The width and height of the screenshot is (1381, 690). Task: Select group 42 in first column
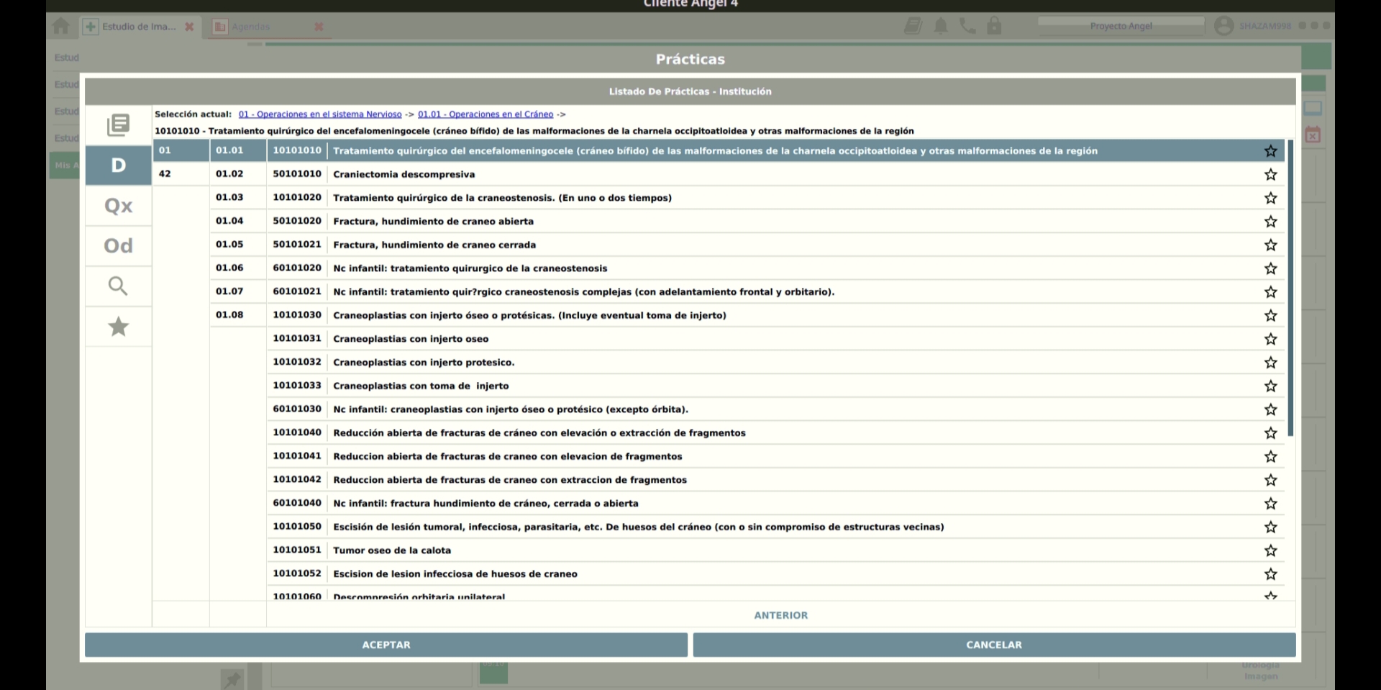181,173
